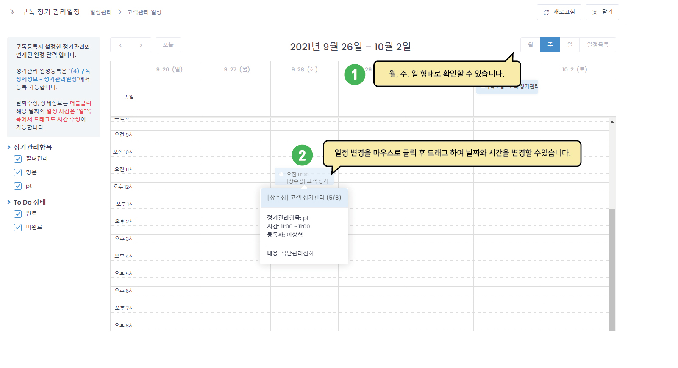Toggle the pt checkbox
This screenshot has height=368, width=678.
(18, 186)
